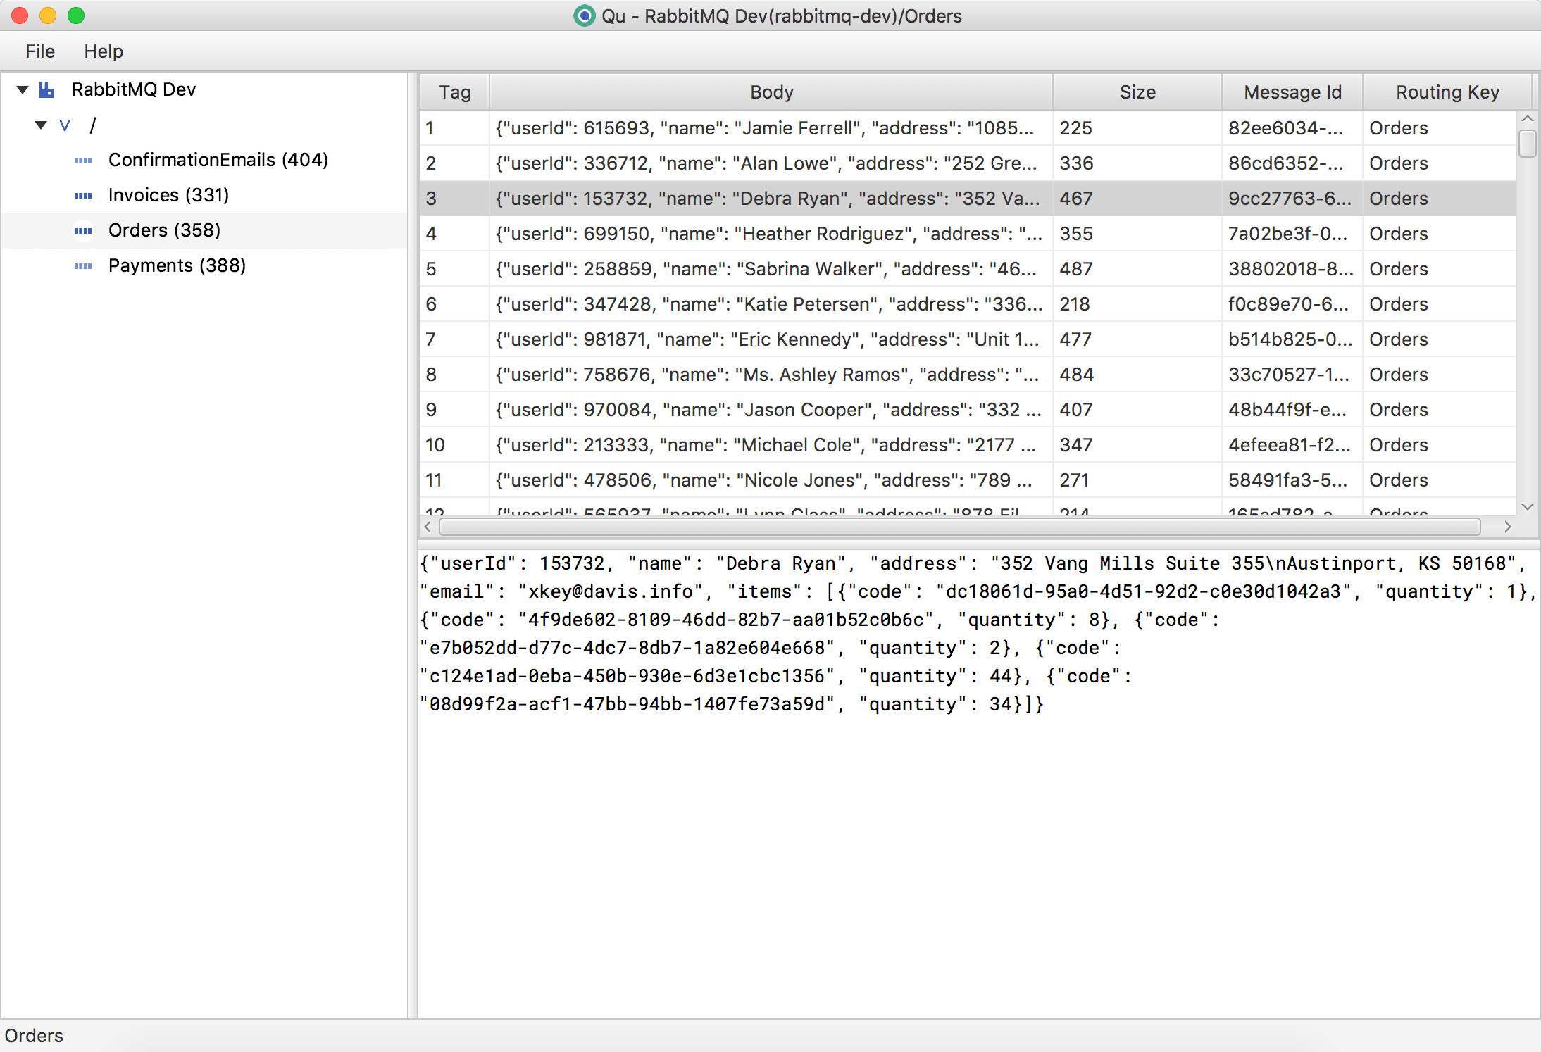Click the virtual host V icon

(x=65, y=125)
